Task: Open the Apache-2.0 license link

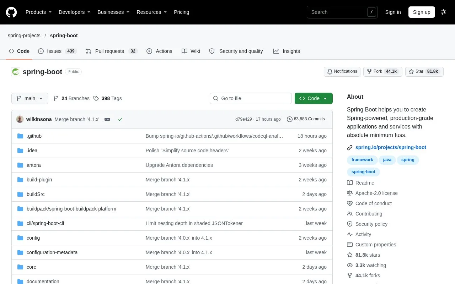Action: (x=376, y=193)
